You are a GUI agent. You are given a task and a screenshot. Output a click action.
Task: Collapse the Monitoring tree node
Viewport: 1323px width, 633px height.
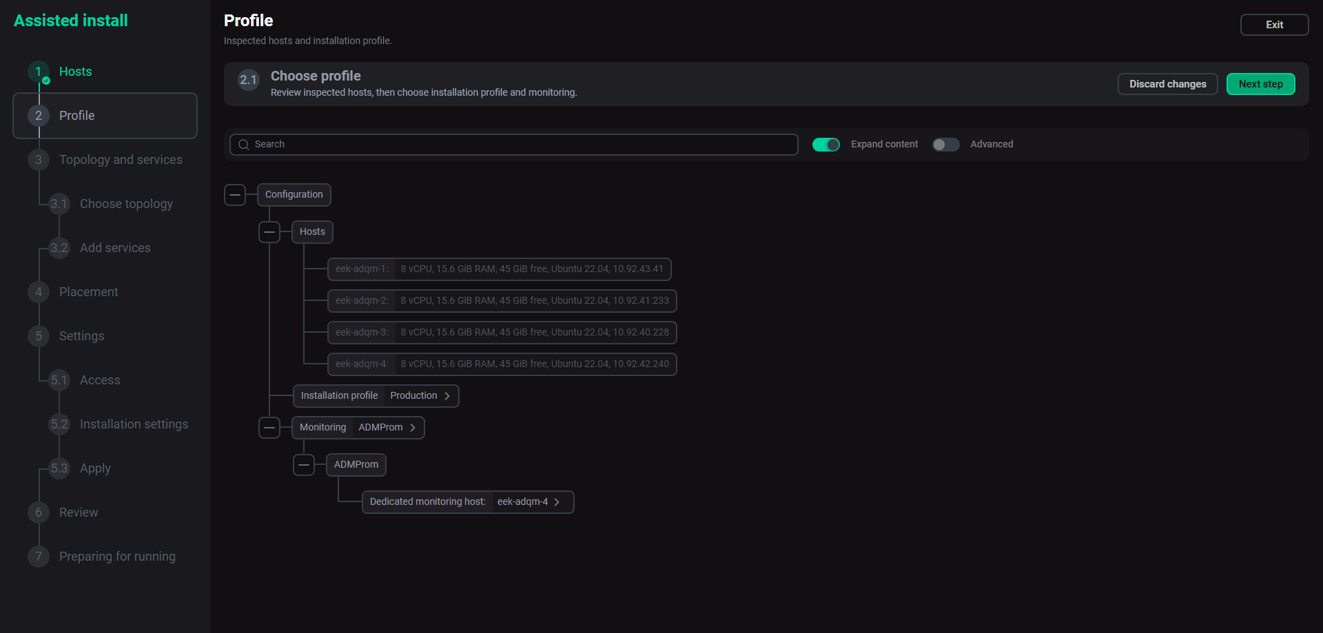(x=269, y=428)
